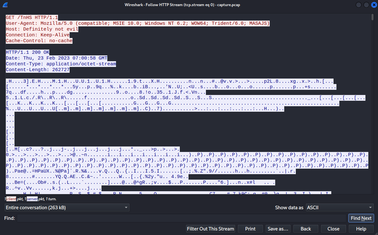Image resolution: width=378 pixels, height=235 pixels.
Task: Select the HTTP/1.1 200 OK response line
Action: [27, 52]
